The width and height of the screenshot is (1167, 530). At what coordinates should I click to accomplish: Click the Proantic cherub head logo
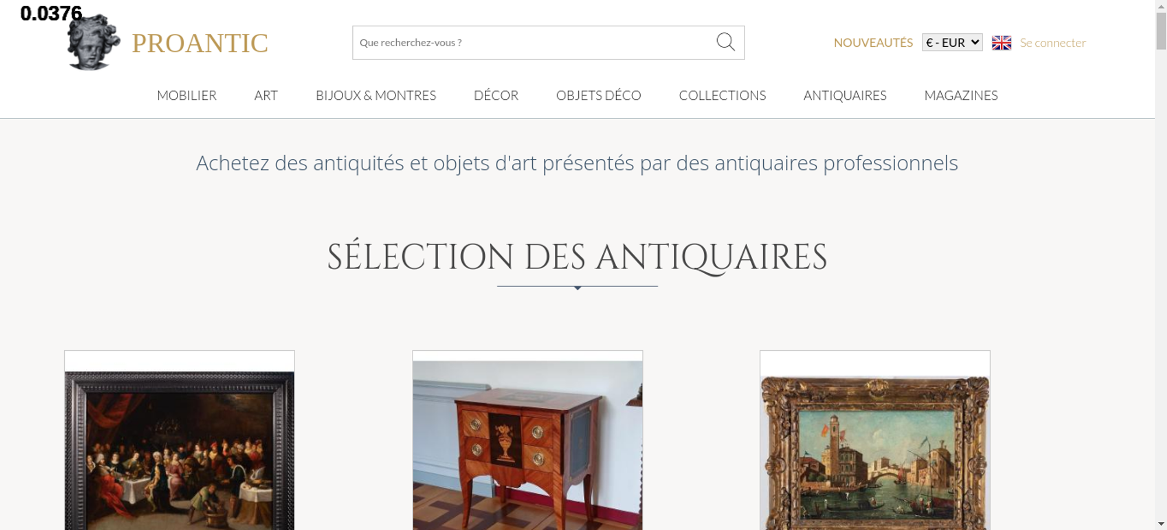[x=93, y=42]
